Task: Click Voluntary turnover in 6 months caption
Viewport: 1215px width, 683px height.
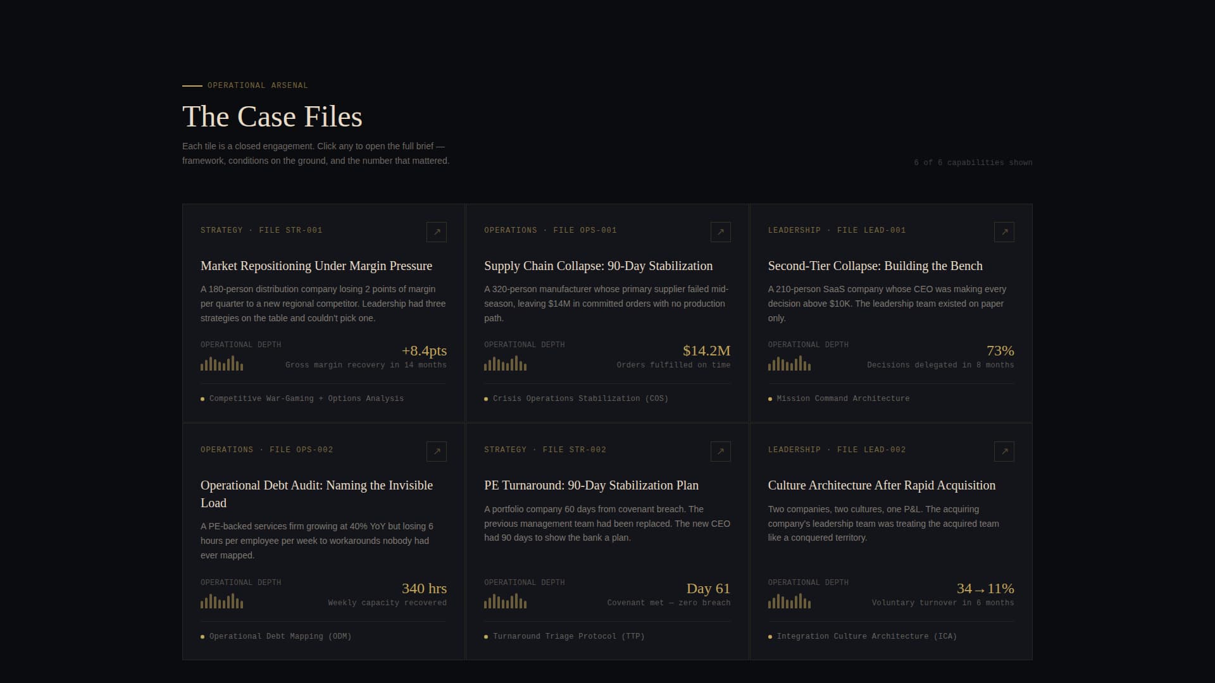Action: point(943,603)
